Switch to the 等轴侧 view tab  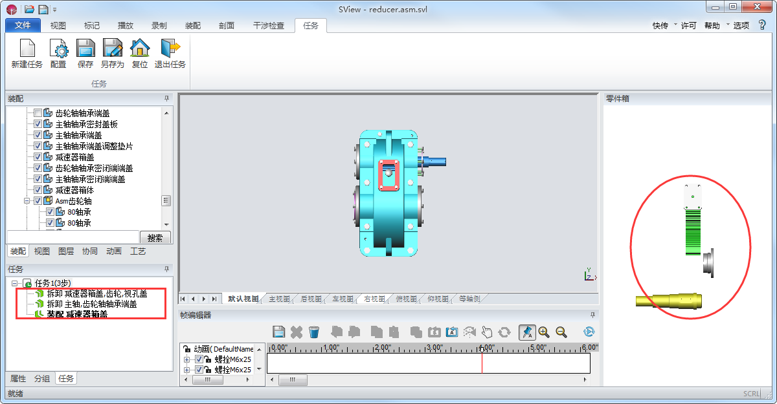469,299
